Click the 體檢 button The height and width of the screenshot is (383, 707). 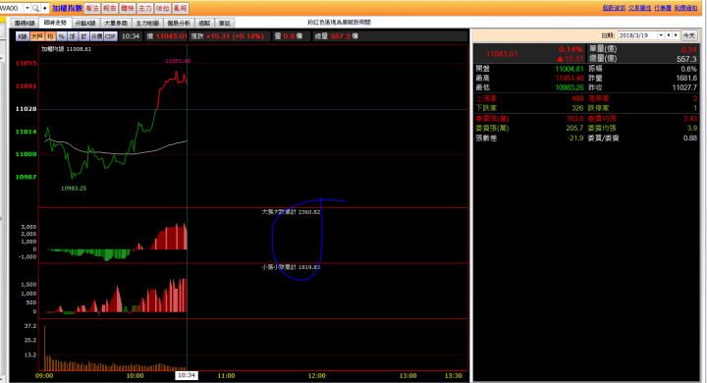click(127, 8)
